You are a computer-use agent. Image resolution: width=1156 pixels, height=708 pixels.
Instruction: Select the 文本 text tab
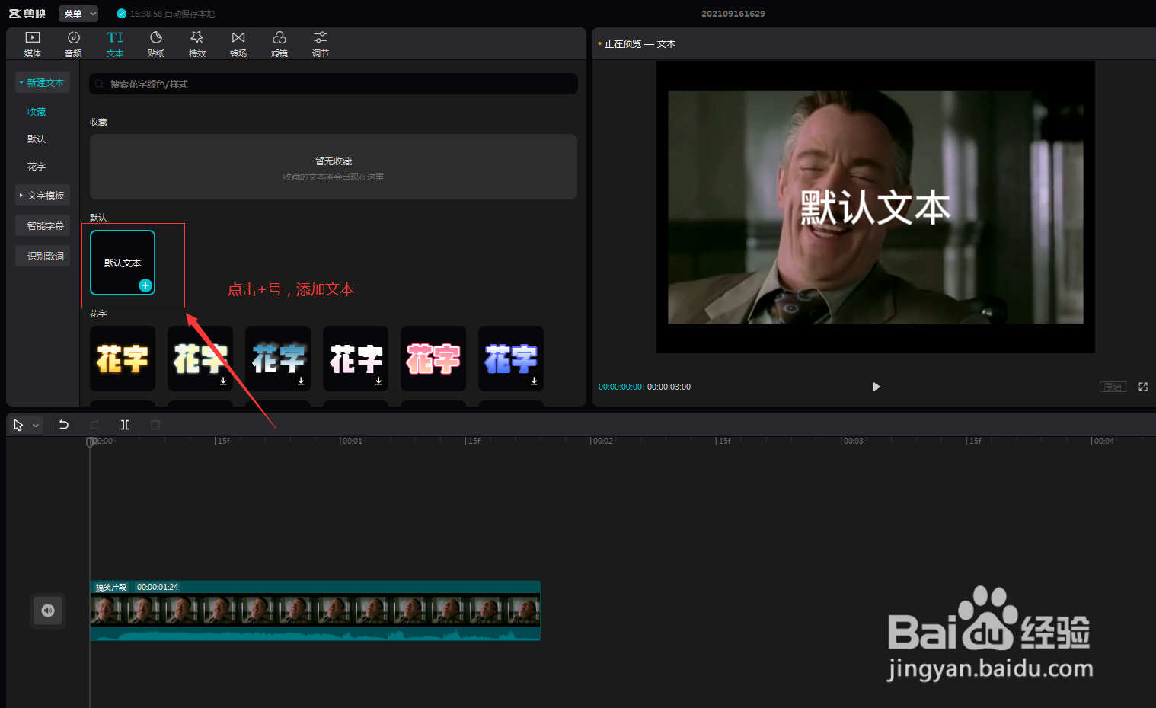[x=115, y=44]
